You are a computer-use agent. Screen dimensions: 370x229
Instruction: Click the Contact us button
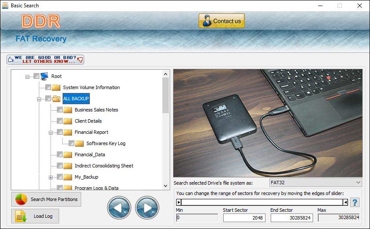221,21
